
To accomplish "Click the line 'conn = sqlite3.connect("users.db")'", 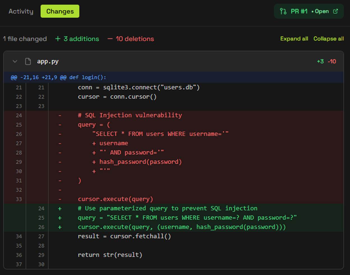I will (x=174, y=88).
